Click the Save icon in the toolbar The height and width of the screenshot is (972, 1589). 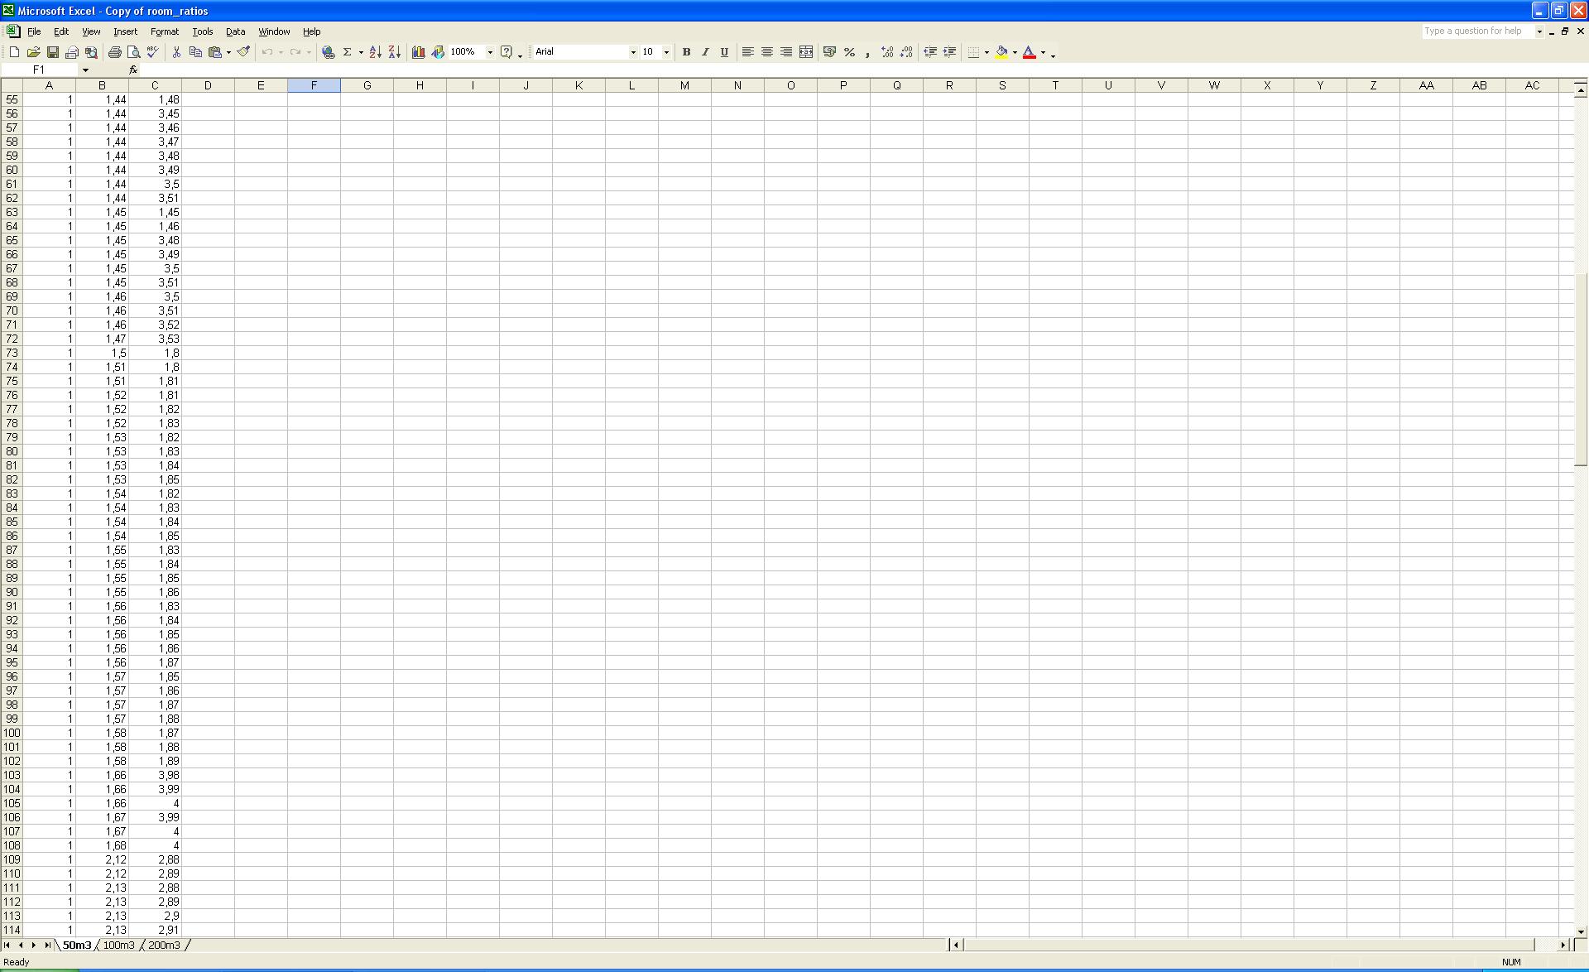52,52
